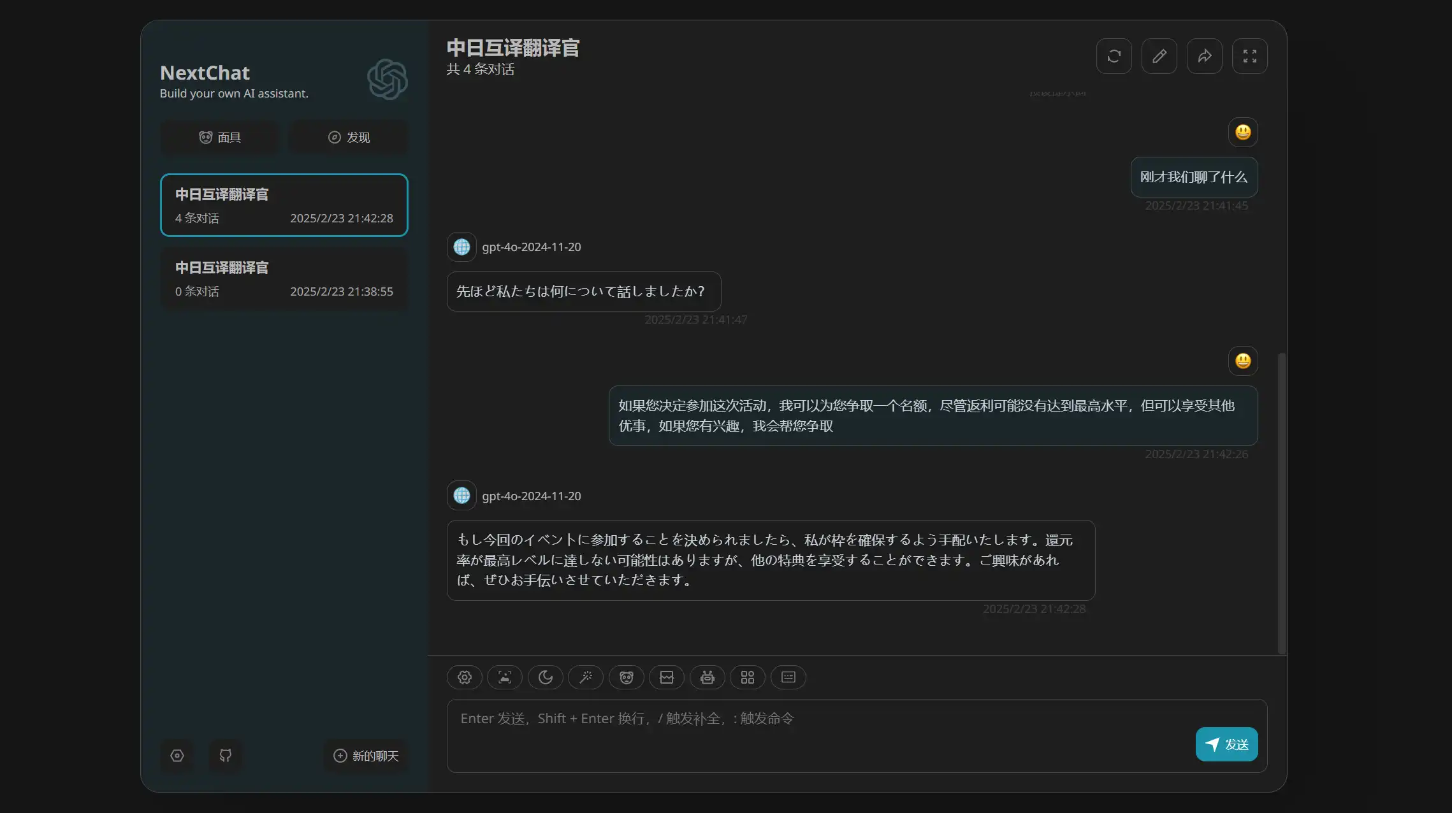Click first gpt-4o-2024-11-20 model label

pos(532,247)
